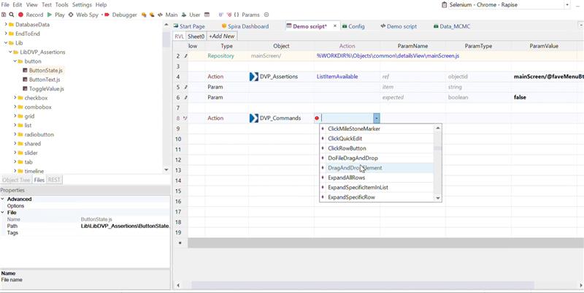Open the Tools menu
The height and width of the screenshot is (293, 584).
(62, 5)
